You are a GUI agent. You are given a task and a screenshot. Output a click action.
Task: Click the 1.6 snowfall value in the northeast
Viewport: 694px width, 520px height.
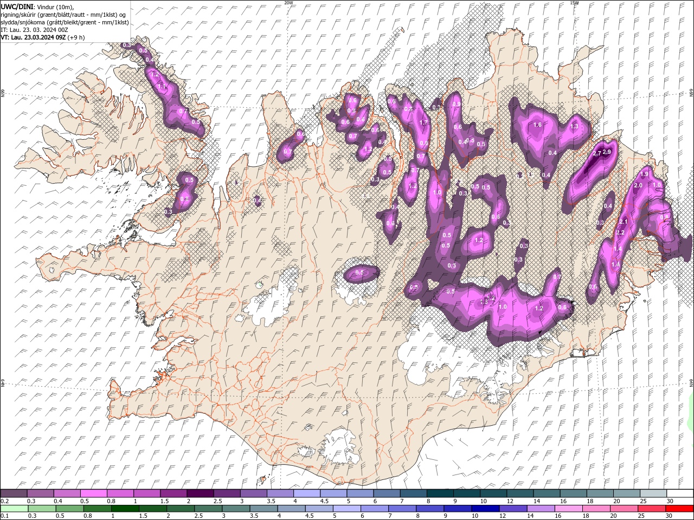538,125
